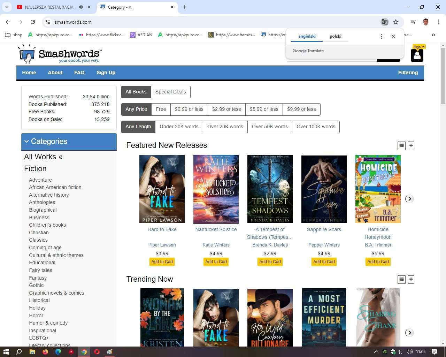Switch Featured New Releases to list view
This screenshot has width=446, height=357.
click(401, 145)
